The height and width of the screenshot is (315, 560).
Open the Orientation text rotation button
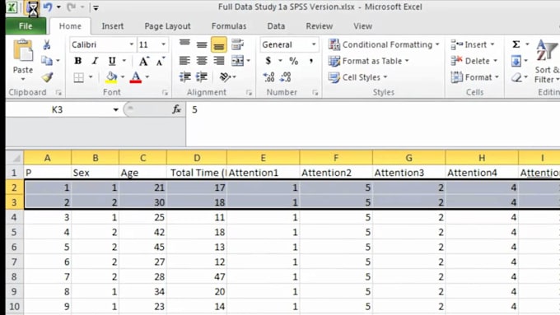click(x=225, y=77)
